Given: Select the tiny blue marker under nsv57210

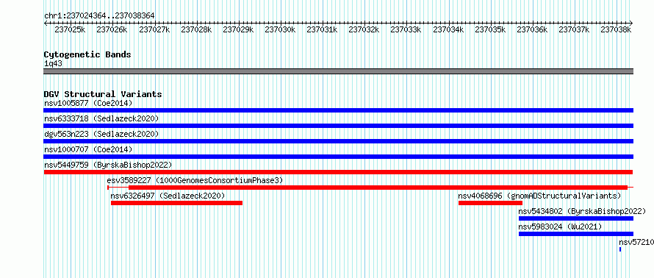Looking at the screenshot, I should pos(620,249).
